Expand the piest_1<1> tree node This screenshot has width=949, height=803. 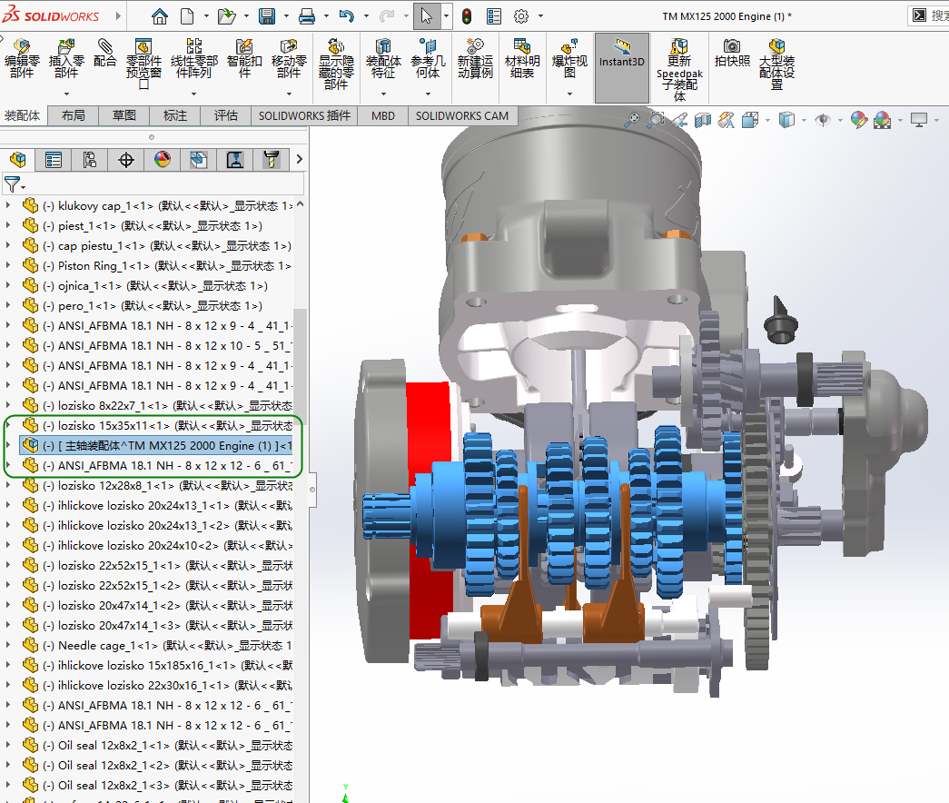pyautogui.click(x=8, y=226)
